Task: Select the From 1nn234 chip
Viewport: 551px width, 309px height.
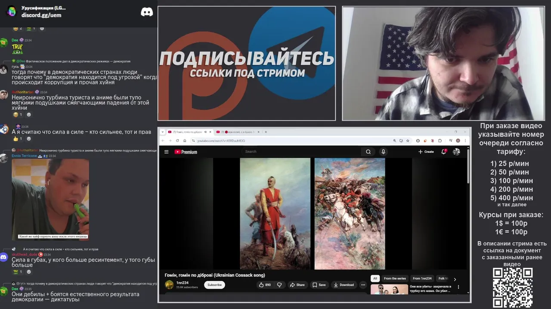Action: (x=422, y=279)
